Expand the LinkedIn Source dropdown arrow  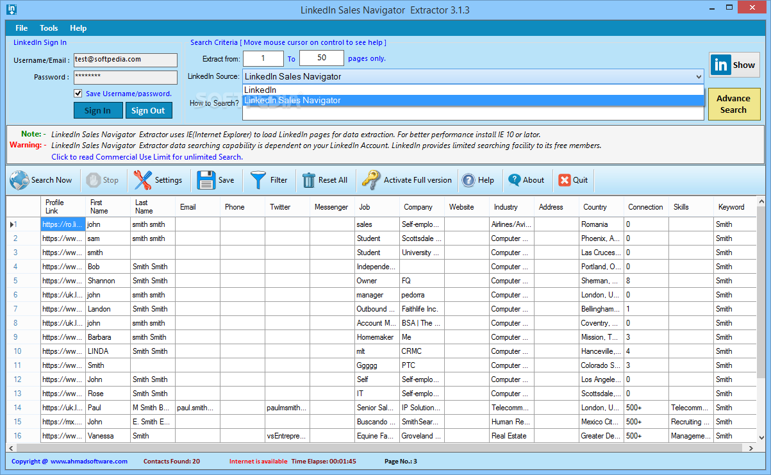698,76
